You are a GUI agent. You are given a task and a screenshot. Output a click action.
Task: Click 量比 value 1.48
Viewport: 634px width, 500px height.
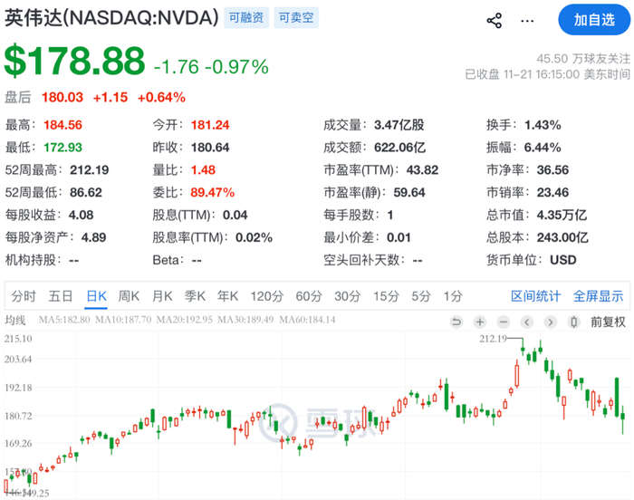204,170
